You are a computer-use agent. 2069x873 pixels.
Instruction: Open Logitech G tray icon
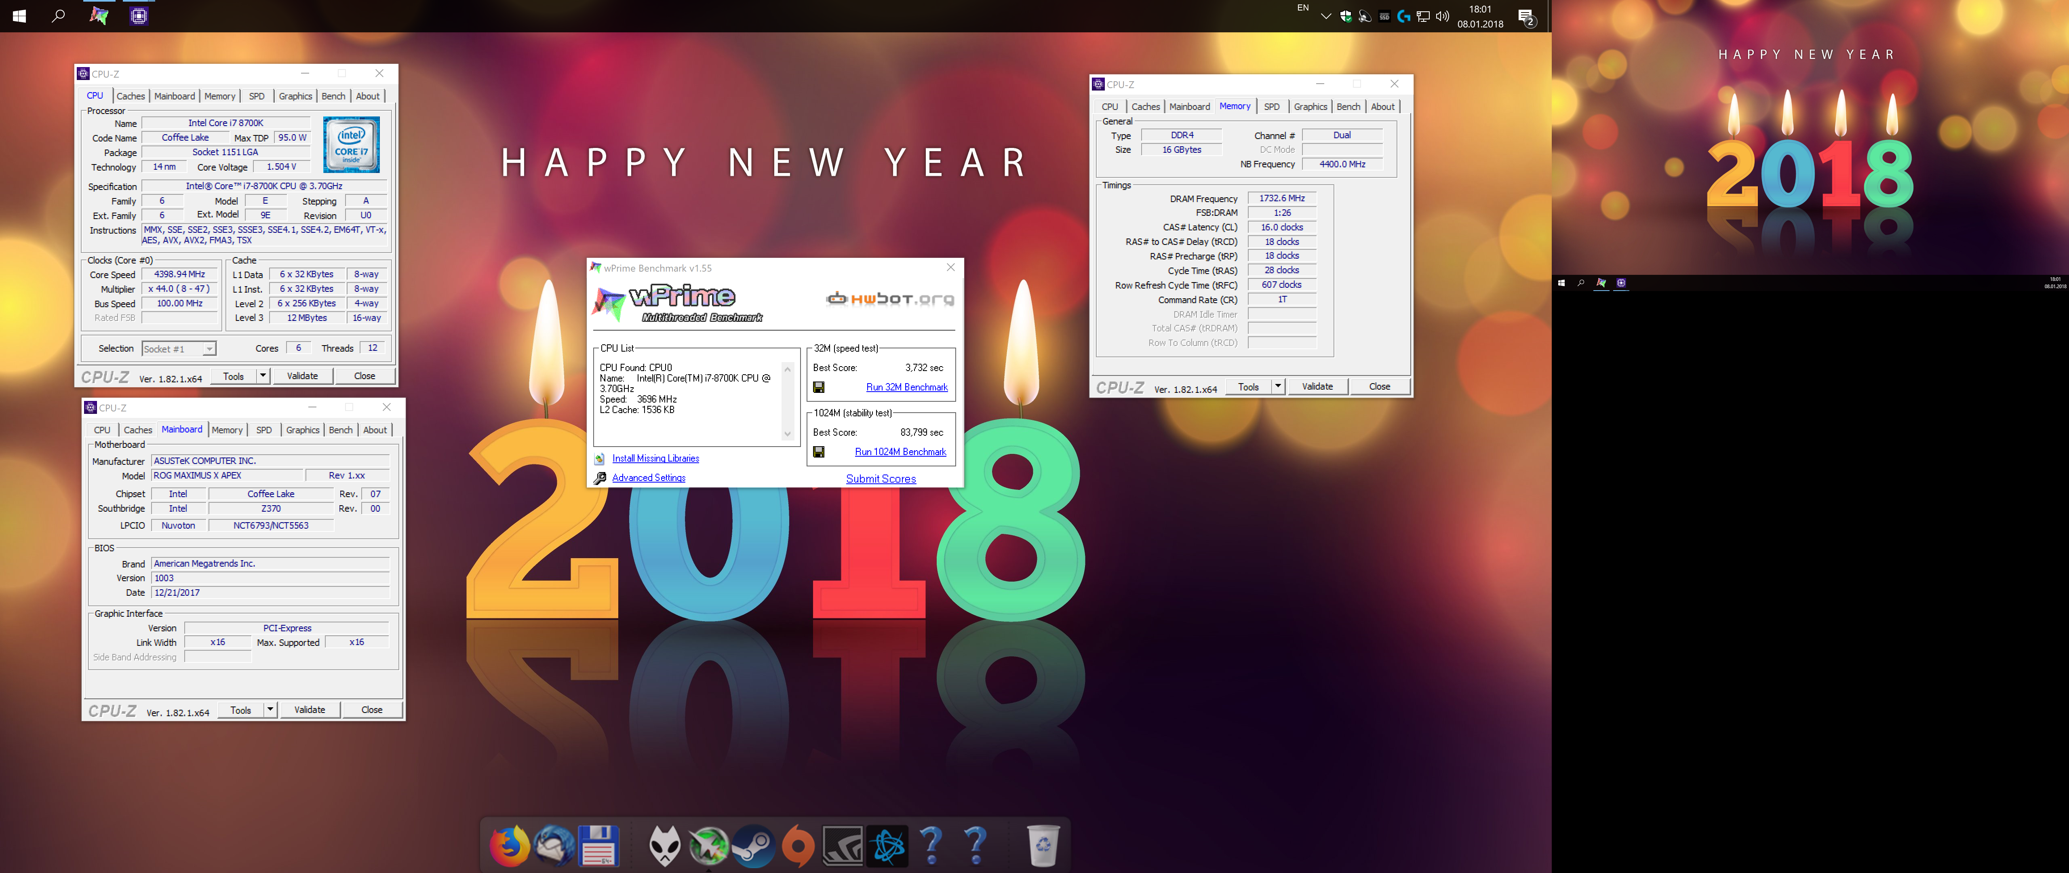(1404, 16)
